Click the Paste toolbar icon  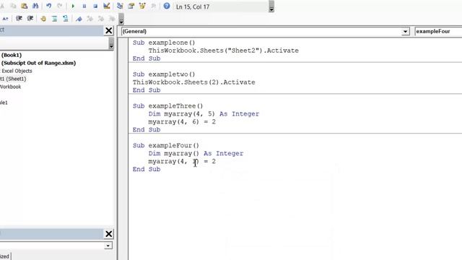[x=24, y=6]
